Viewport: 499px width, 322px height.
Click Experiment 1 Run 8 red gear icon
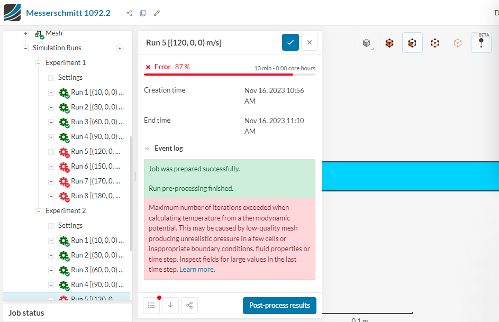(x=64, y=197)
